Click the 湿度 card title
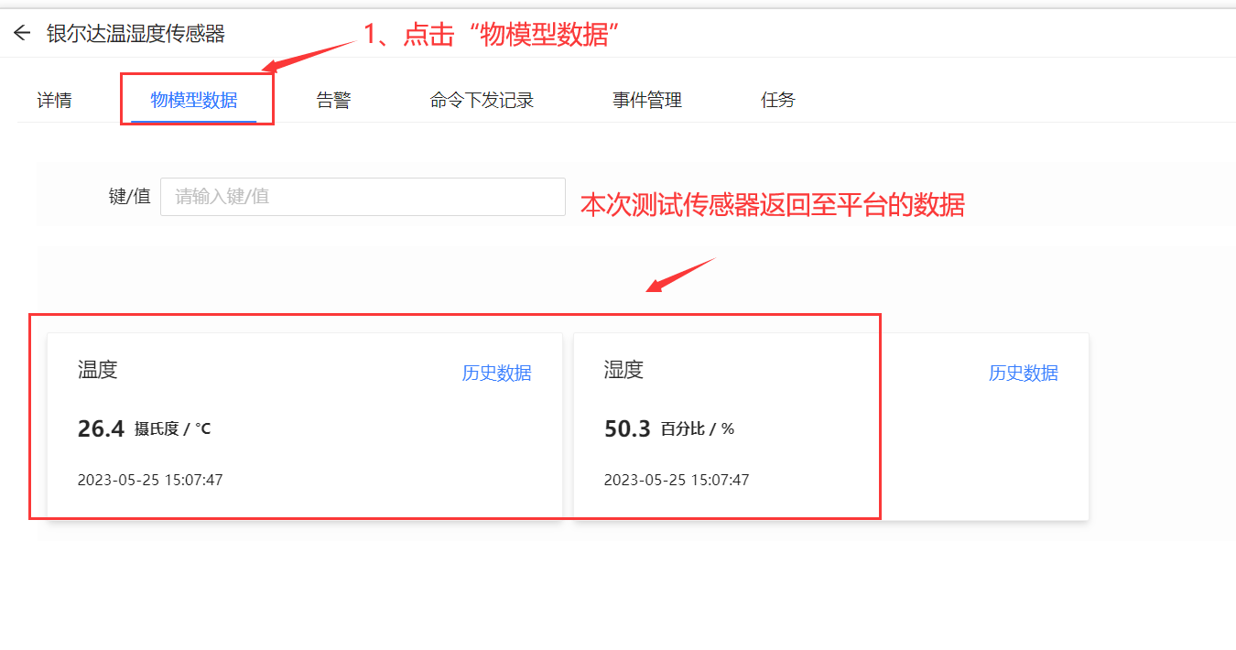 click(623, 370)
